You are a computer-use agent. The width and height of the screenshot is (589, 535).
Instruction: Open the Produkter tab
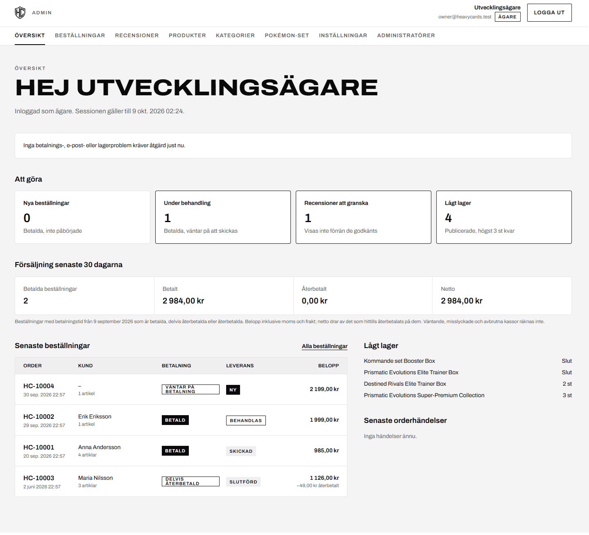(187, 36)
